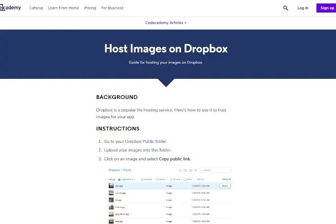The width and height of the screenshot is (336, 224).
Task: Open the Catalog menu item
Action: (36, 8)
